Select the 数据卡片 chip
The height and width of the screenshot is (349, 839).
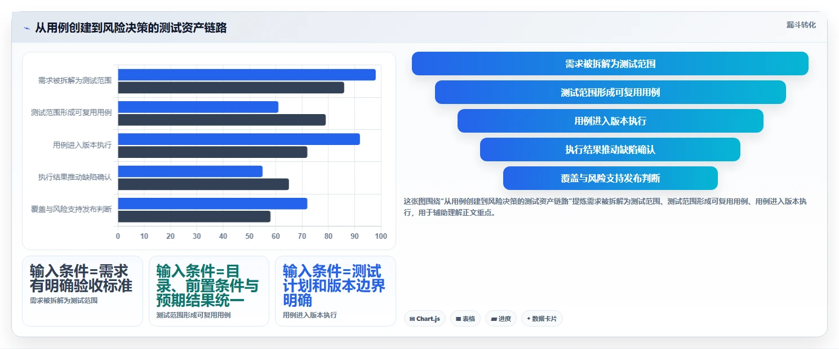coord(542,319)
